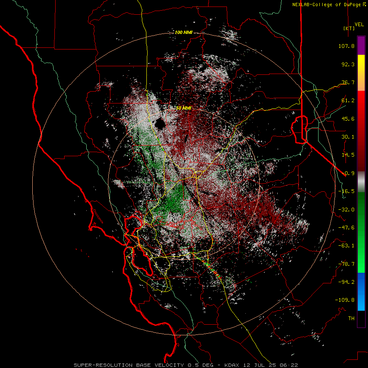Select the -47.6 velocity scale value

coord(346,228)
